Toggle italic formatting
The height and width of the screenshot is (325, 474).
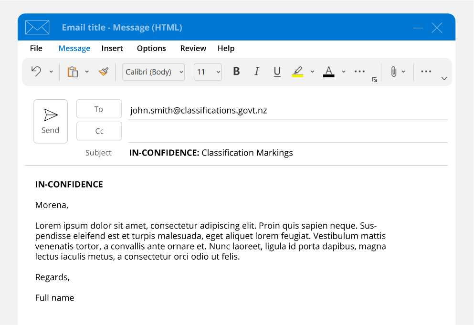(257, 72)
